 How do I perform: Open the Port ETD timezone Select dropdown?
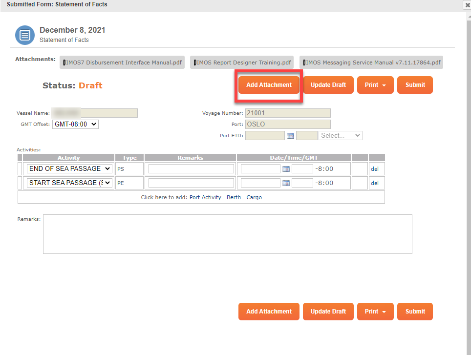341,135
